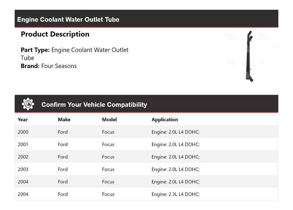Click Ford in the 2000 row

63,132
